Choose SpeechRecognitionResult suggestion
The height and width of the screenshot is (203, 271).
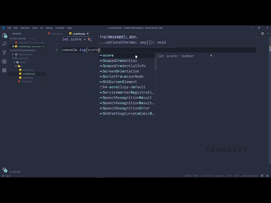127,98
